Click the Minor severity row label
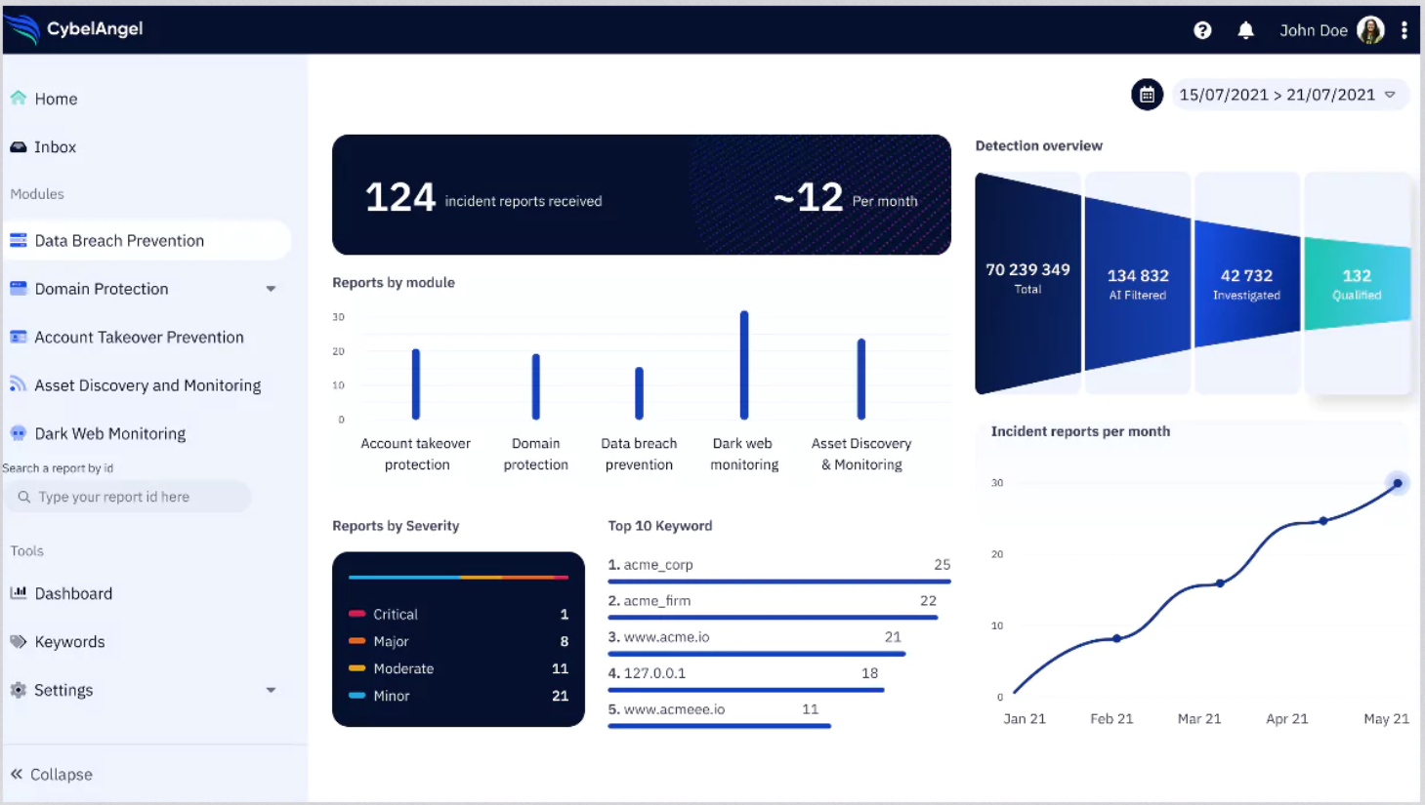1425x805 pixels. coord(392,696)
